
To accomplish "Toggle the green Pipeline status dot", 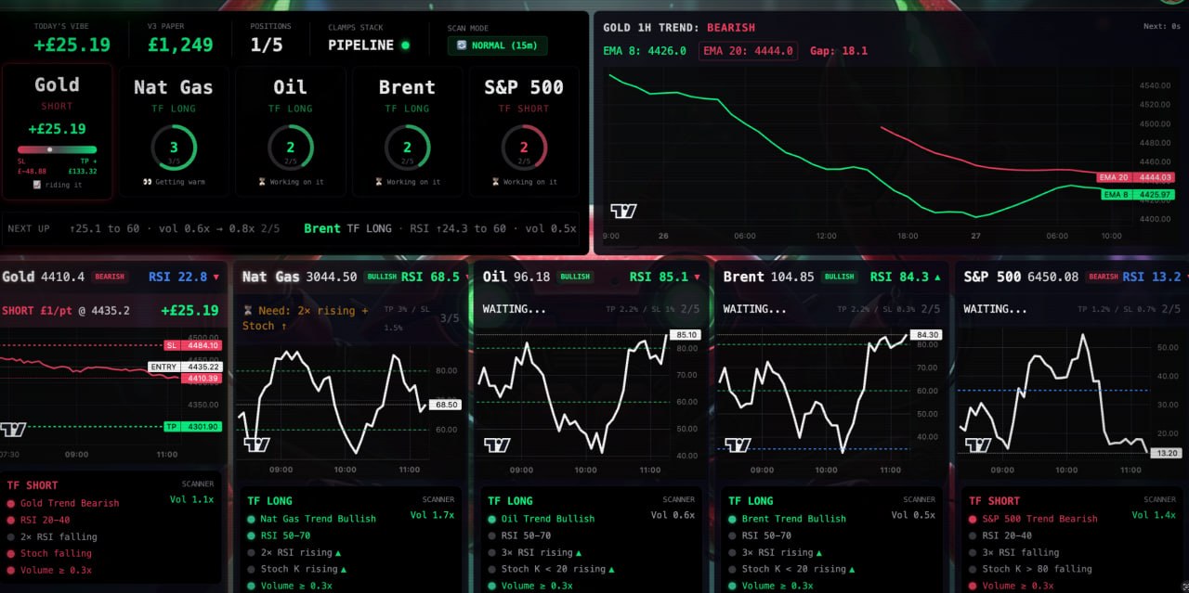I will [x=405, y=45].
